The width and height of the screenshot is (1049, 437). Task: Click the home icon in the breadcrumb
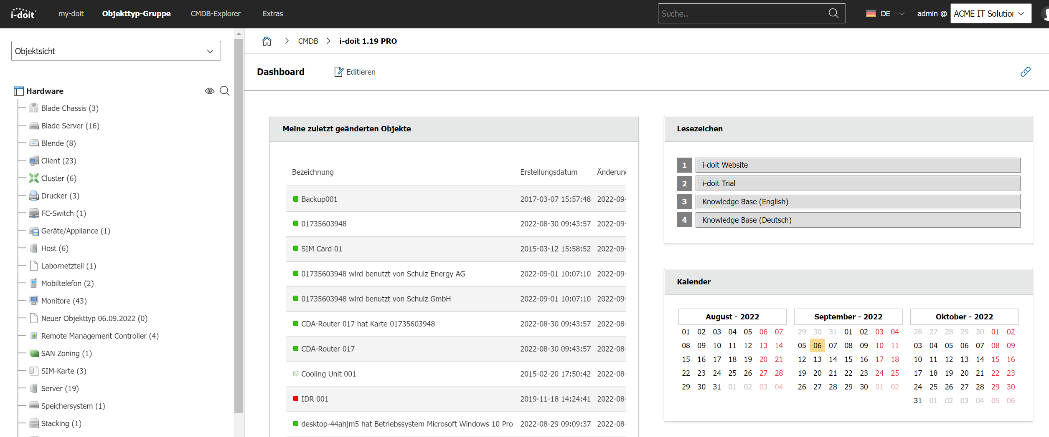(x=267, y=41)
